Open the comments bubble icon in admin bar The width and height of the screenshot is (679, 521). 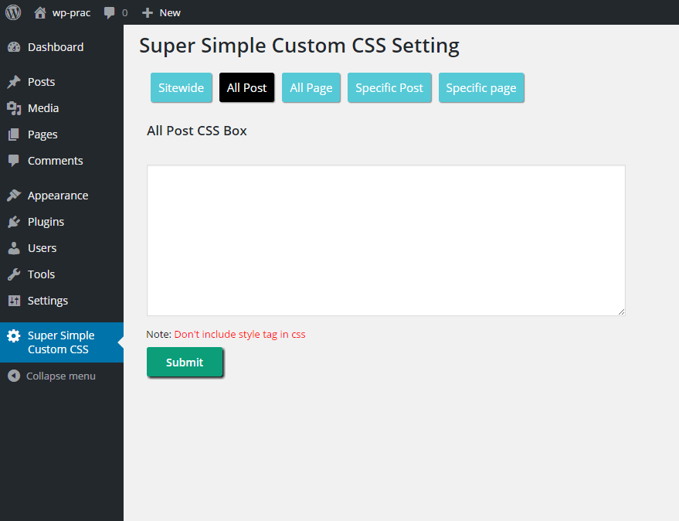pos(109,13)
